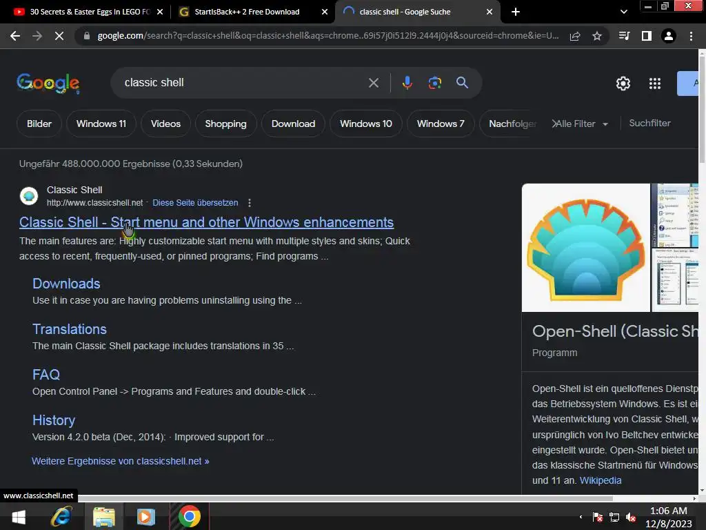Viewport: 706px width, 530px height.
Task: Open the settings screenshot thumbnail in panel
Action: [x=675, y=280]
